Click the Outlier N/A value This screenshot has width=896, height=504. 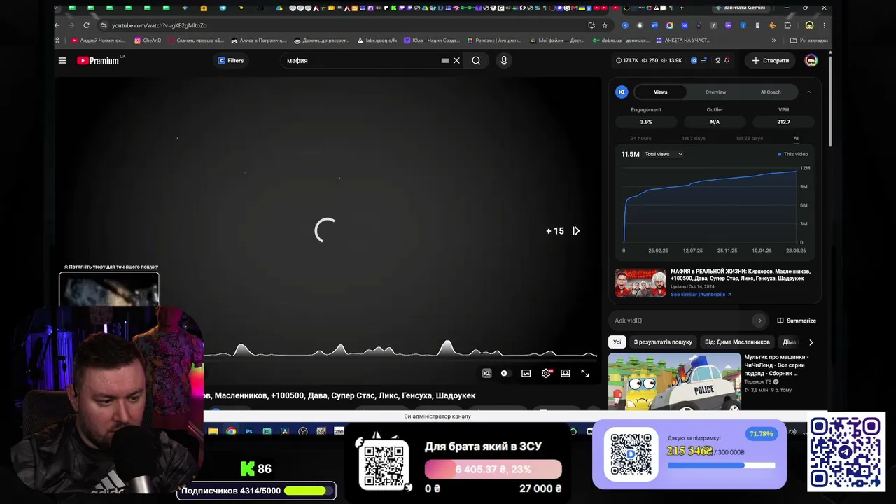coord(715,122)
